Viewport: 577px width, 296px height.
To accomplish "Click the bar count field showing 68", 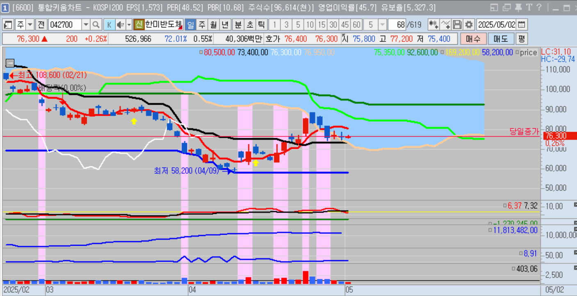I will tap(397, 25).
